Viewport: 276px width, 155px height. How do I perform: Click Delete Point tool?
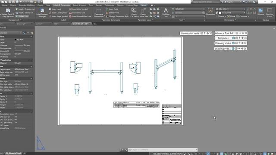click(112, 13)
